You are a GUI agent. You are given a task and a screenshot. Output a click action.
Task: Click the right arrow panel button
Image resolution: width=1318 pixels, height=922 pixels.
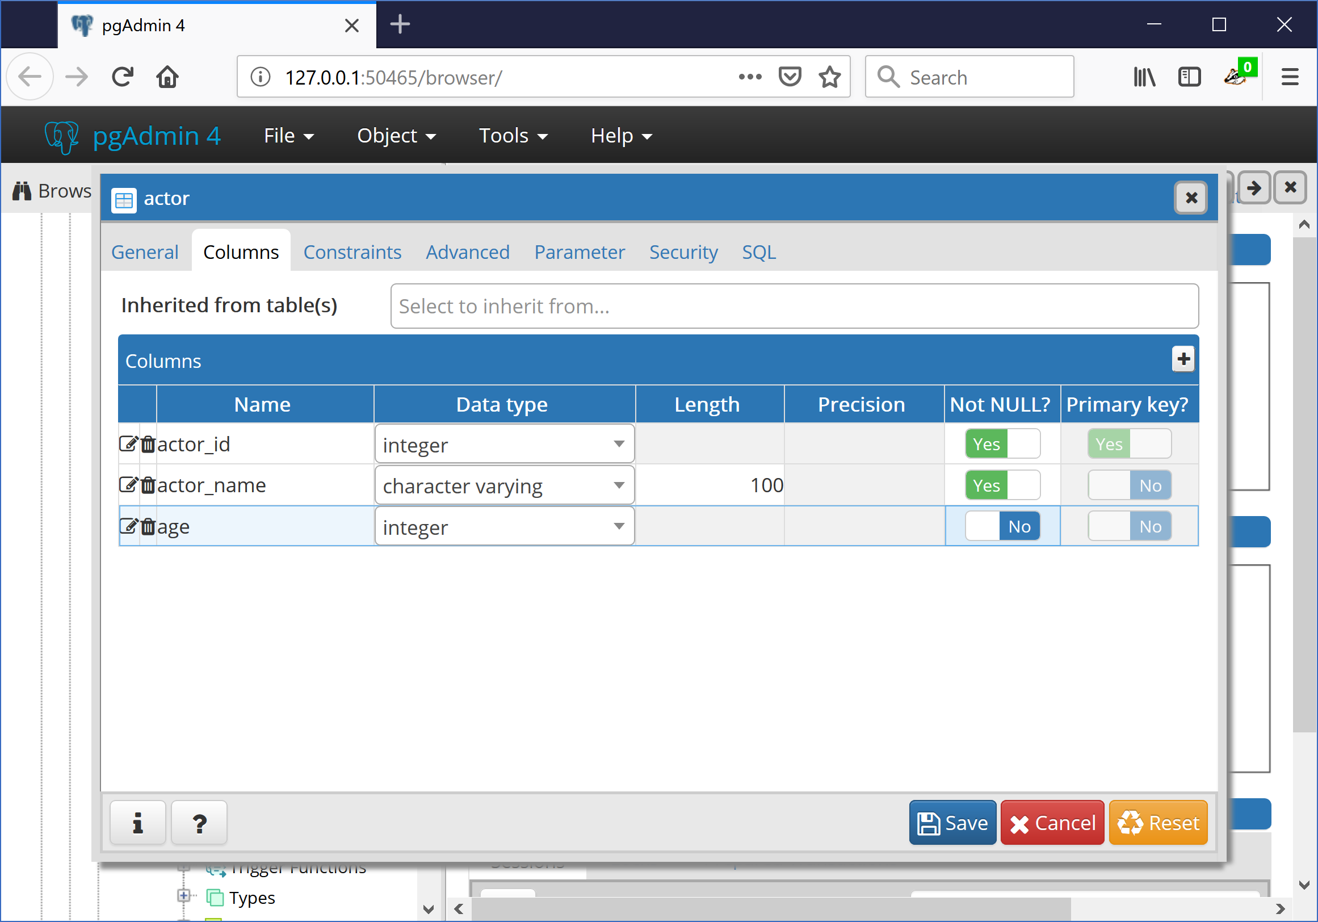click(x=1254, y=188)
